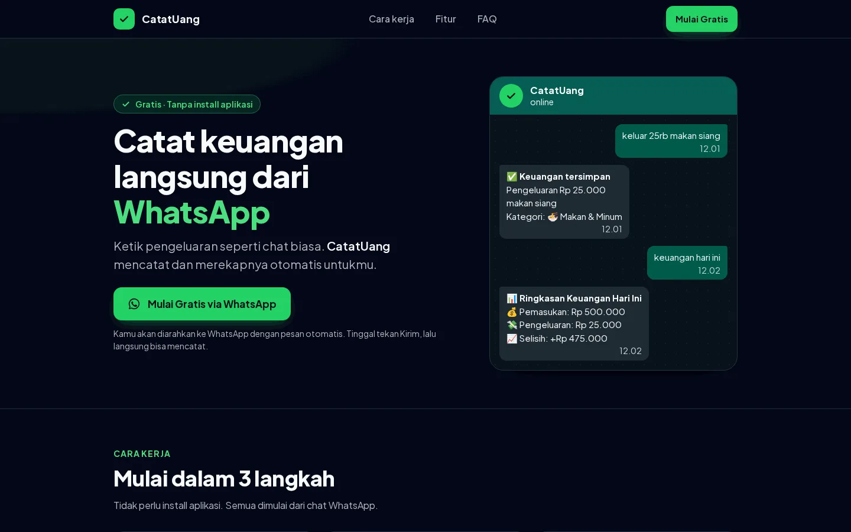The width and height of the screenshot is (851, 532).
Task: Click the 'Catat keuangan' headline line
Action: pos(228,142)
